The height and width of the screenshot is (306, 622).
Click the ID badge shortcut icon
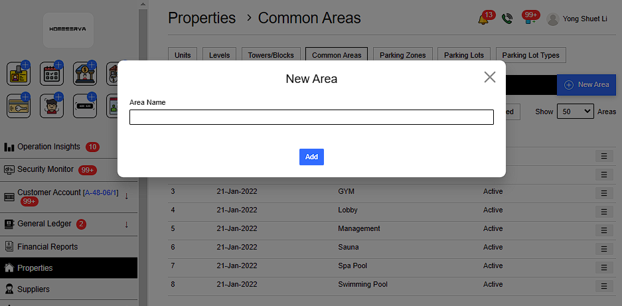(19, 74)
